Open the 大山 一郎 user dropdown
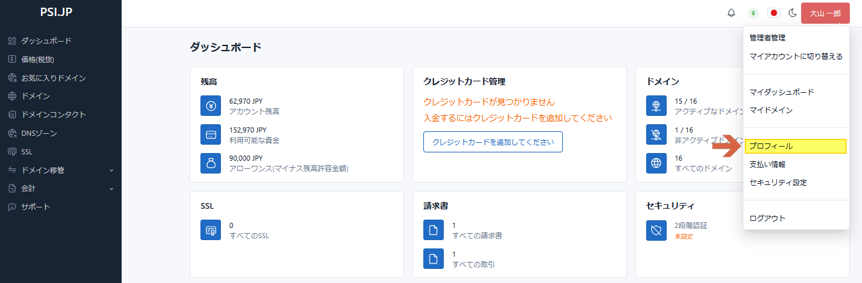Viewport: 862px width, 283px height. (x=825, y=13)
